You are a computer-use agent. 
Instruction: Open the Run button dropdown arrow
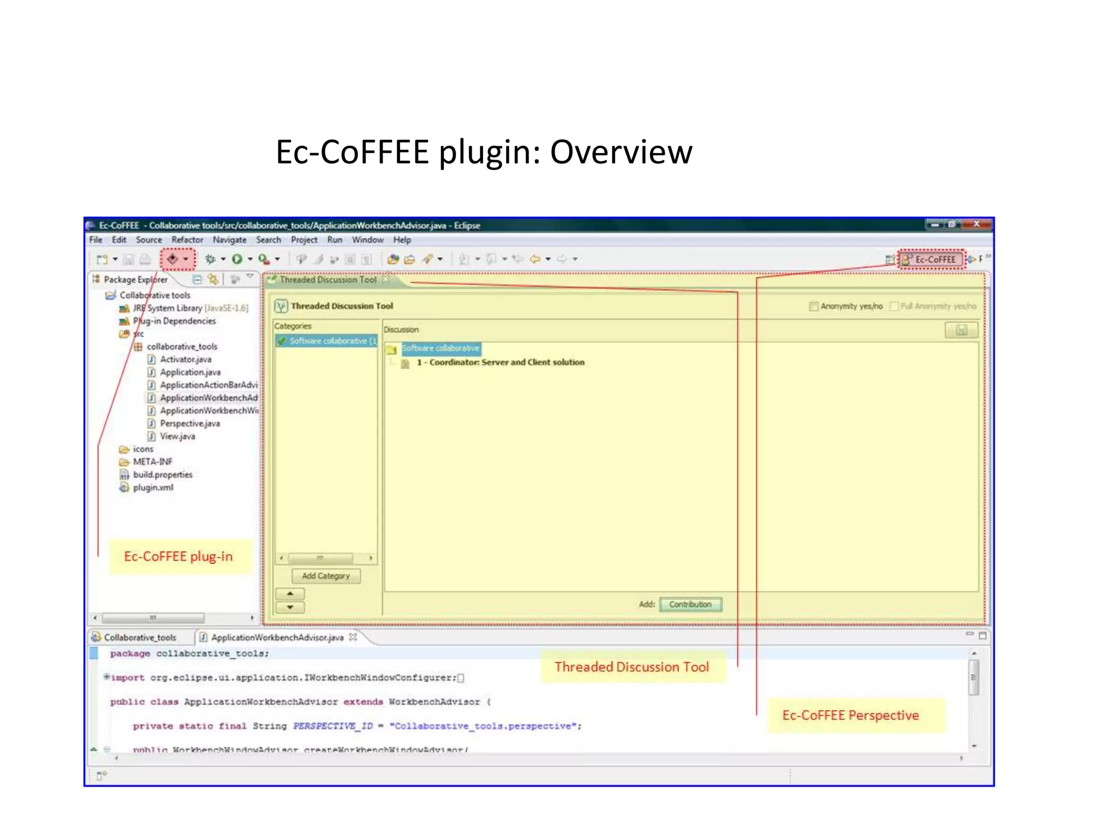(x=250, y=259)
